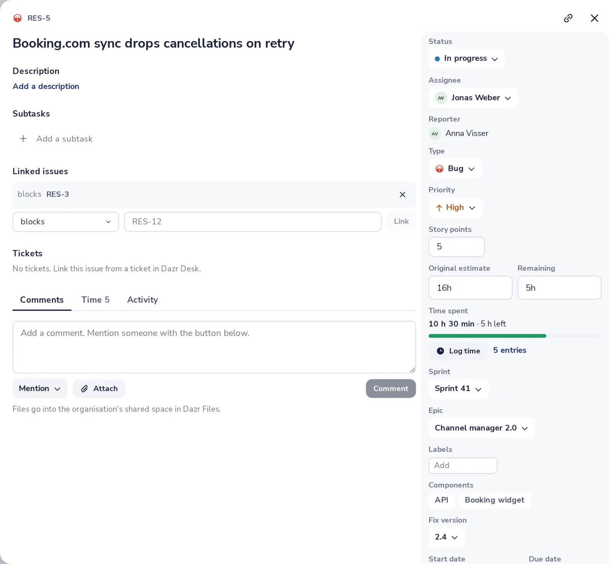Open the Sprint 41 dropdown

(x=458, y=389)
